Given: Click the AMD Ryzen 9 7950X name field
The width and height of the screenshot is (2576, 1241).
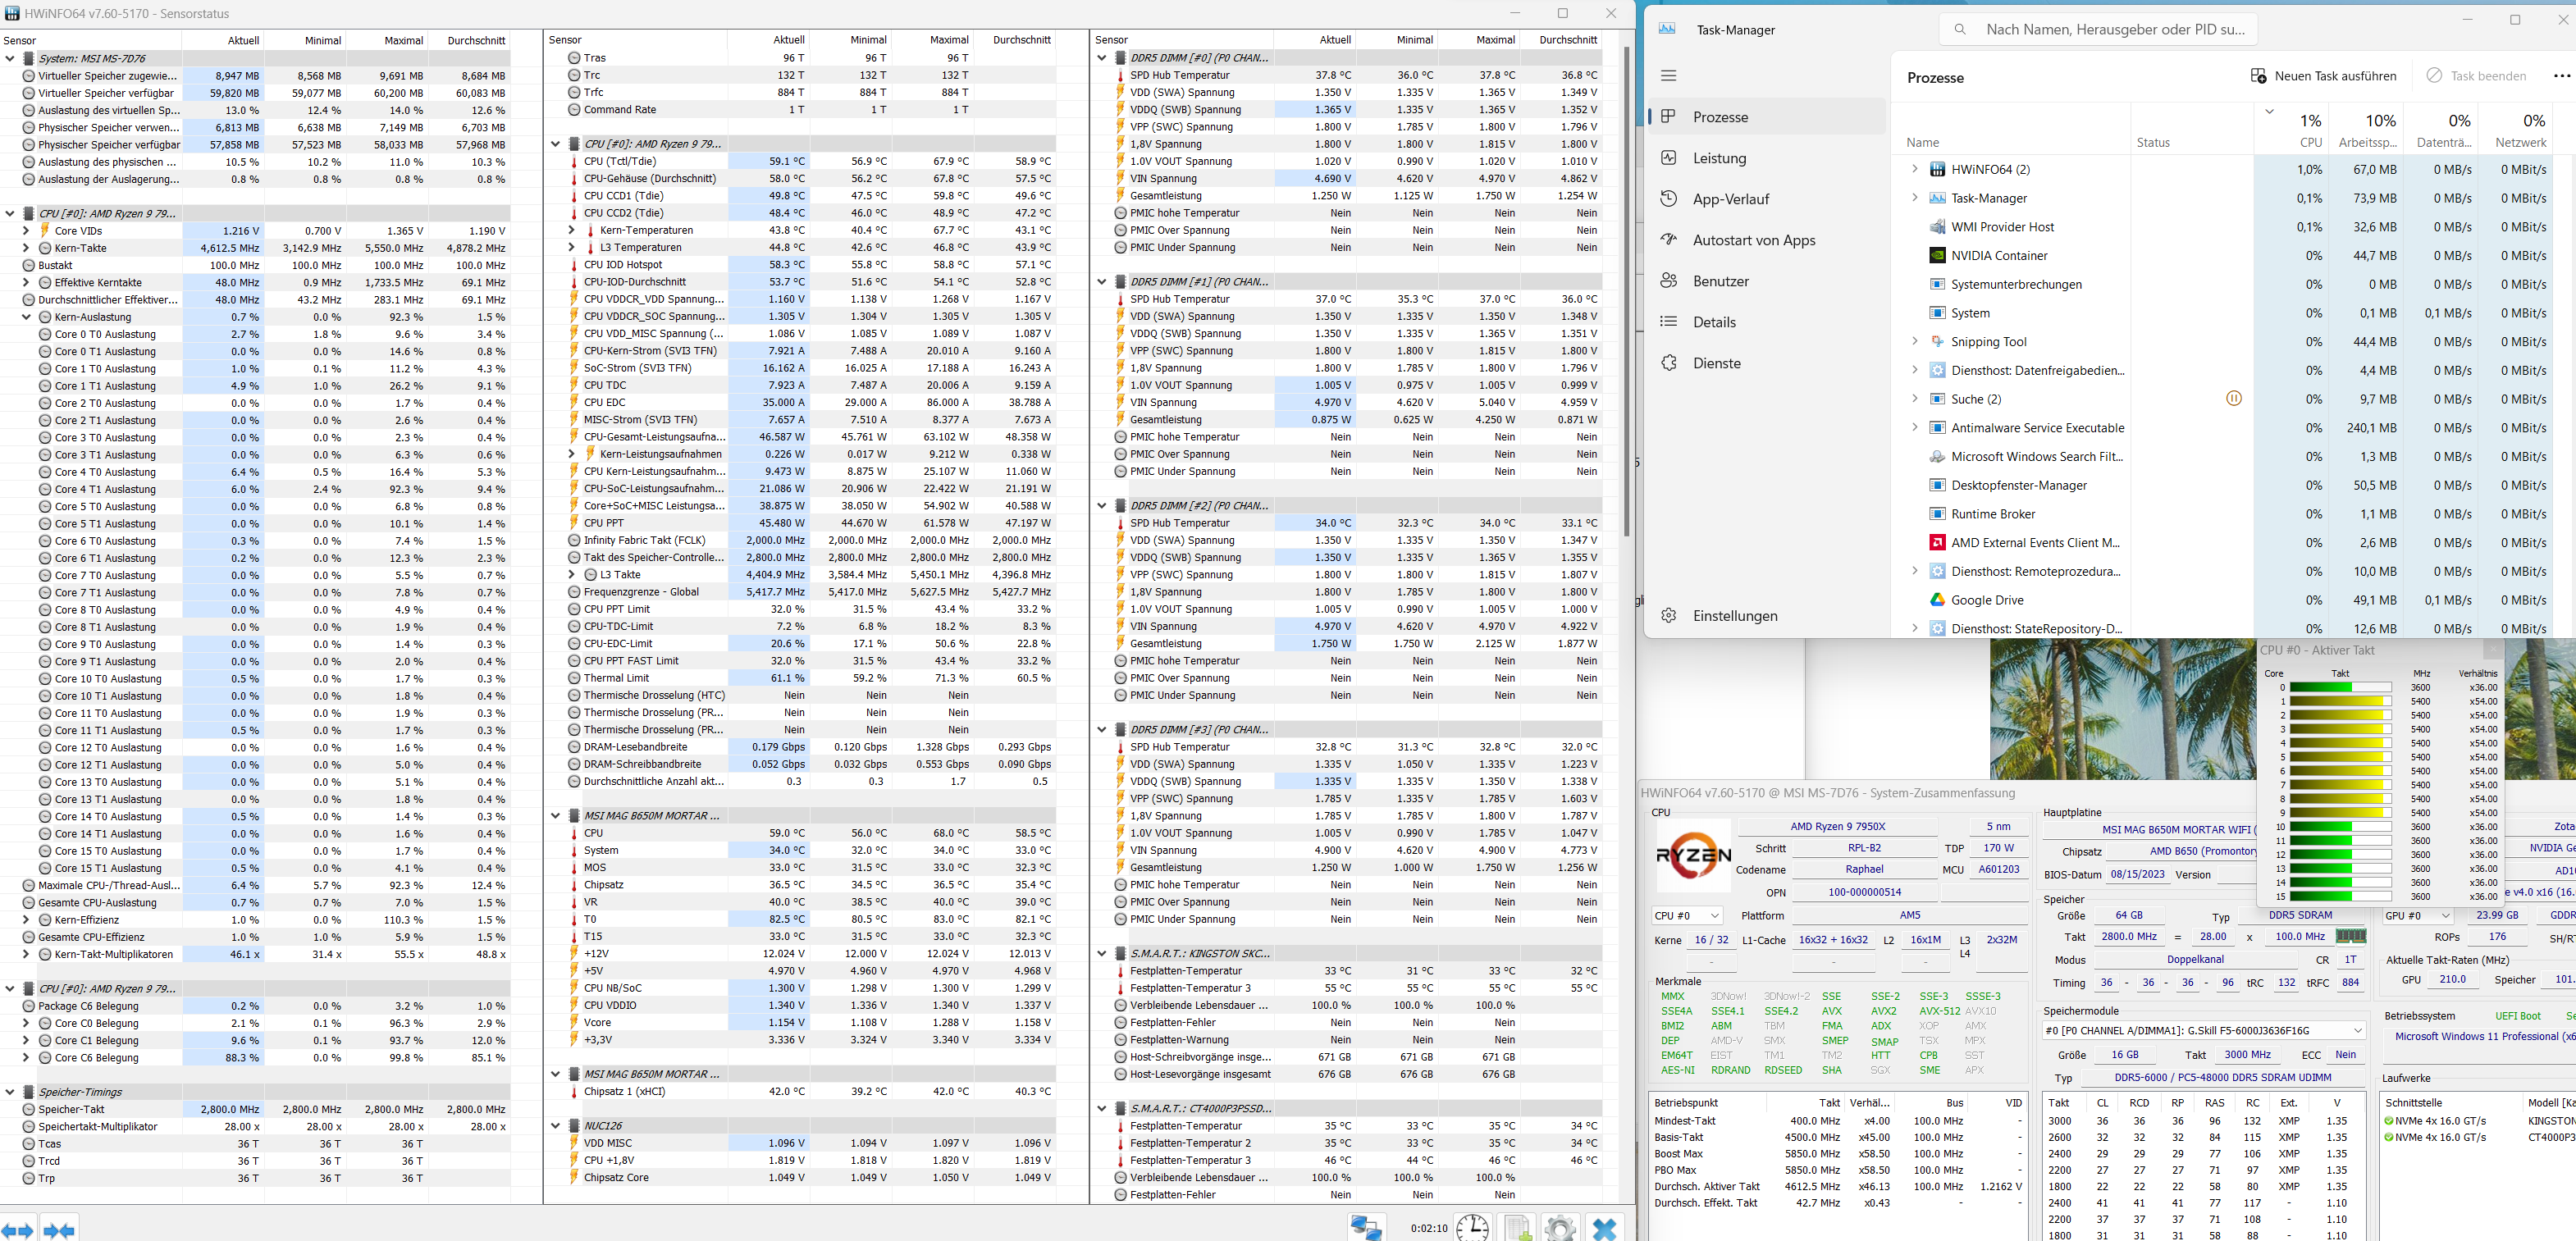Looking at the screenshot, I should (x=1837, y=826).
